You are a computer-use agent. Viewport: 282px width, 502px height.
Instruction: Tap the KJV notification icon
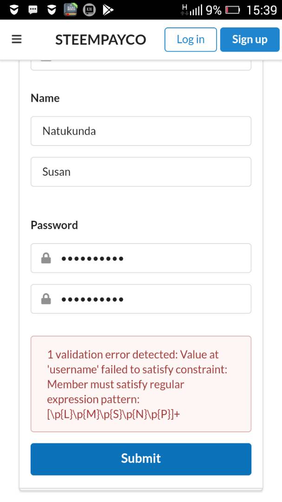(89, 10)
